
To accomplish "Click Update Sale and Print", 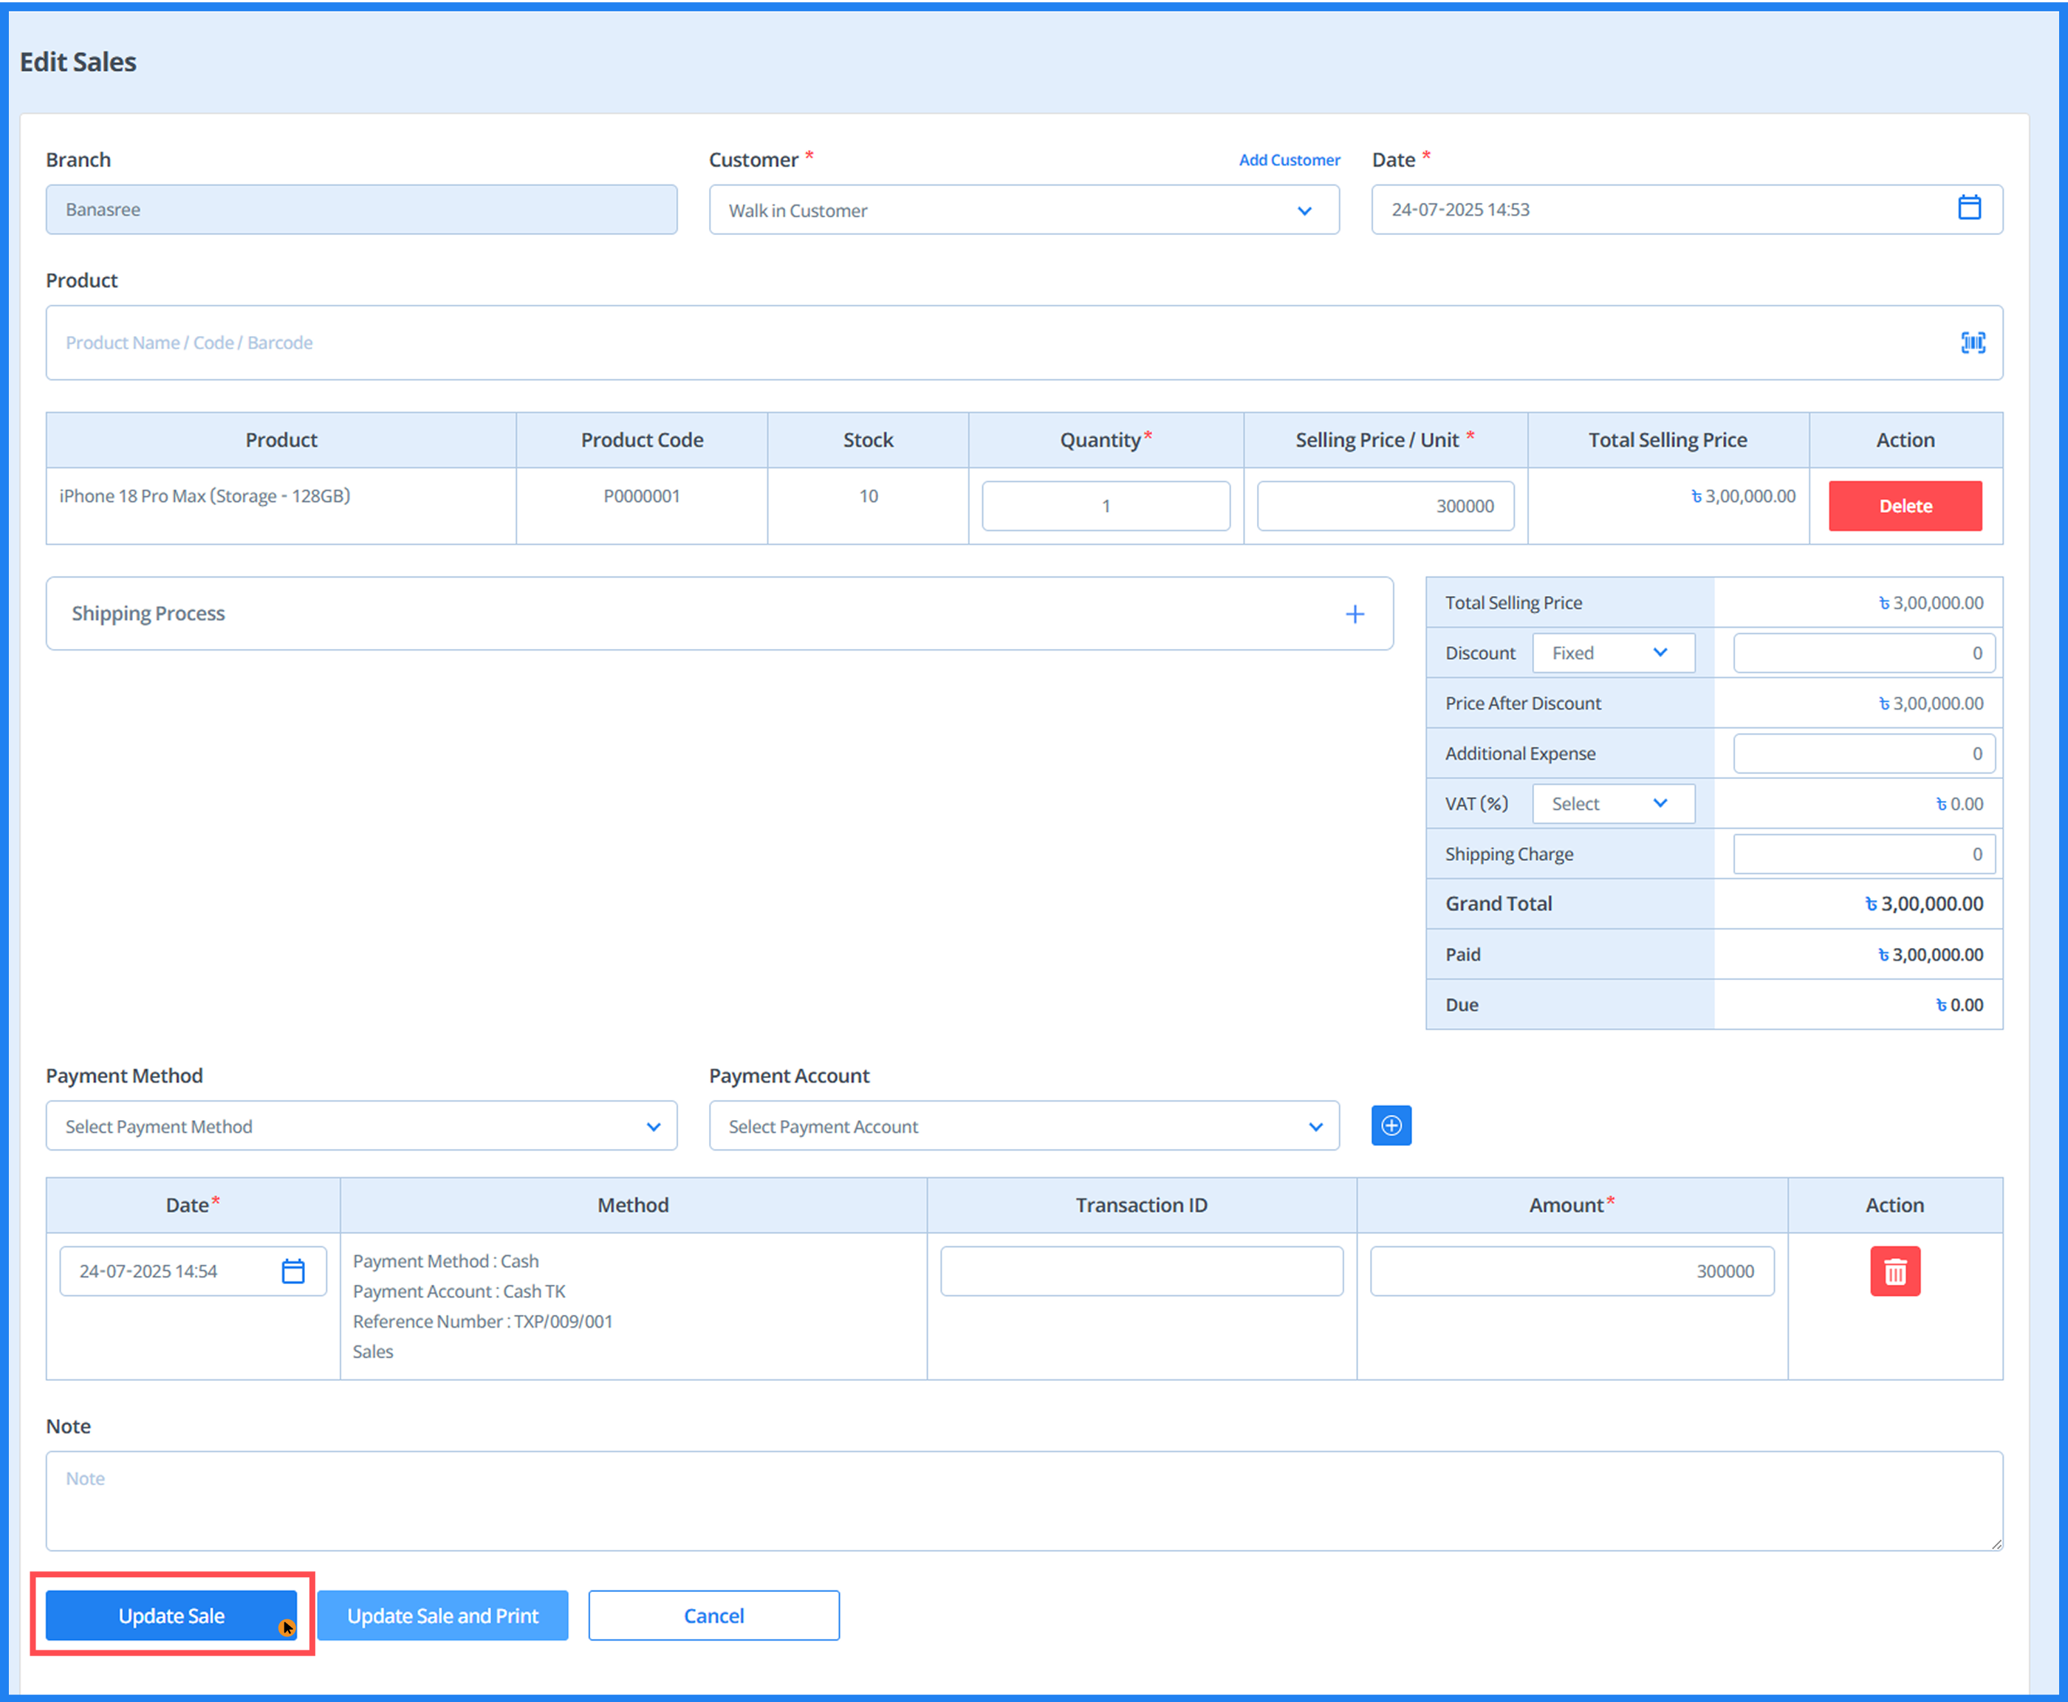I will [x=442, y=1615].
